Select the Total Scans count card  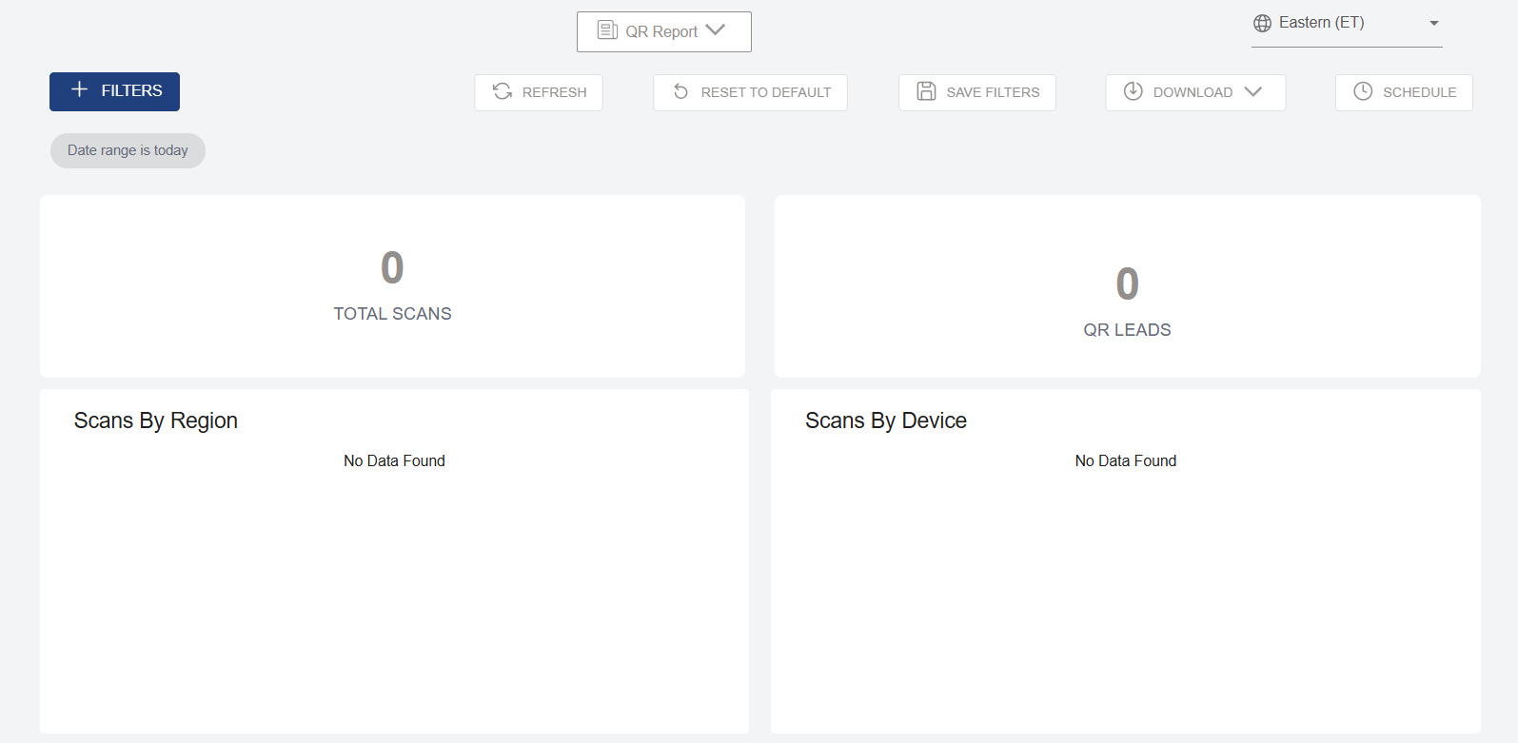tap(392, 285)
